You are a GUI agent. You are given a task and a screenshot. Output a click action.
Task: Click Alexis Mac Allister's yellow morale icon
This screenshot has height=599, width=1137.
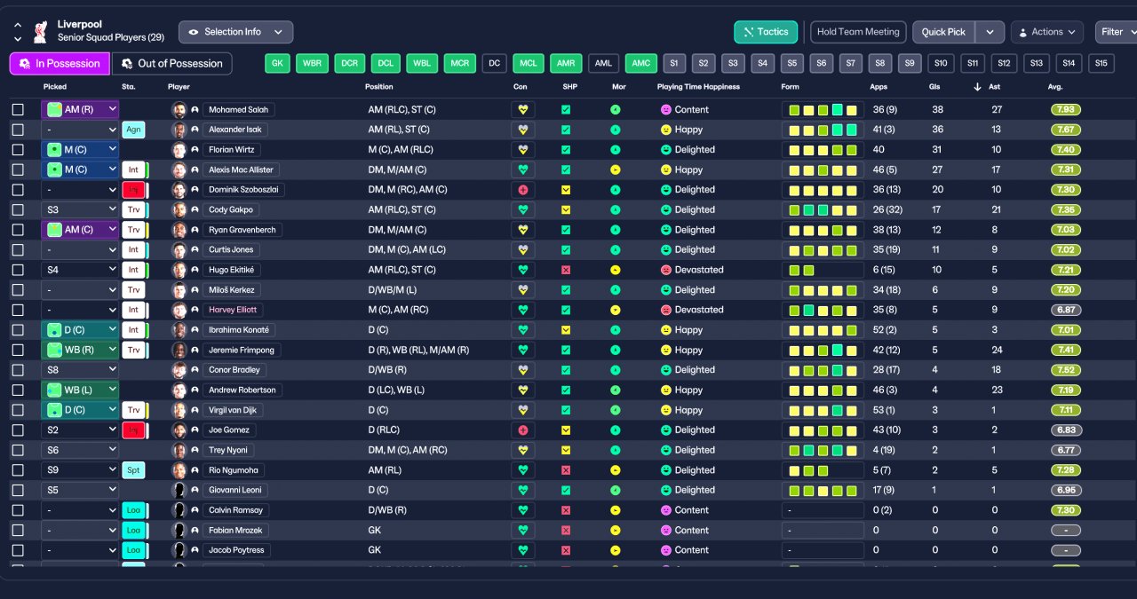(x=615, y=169)
